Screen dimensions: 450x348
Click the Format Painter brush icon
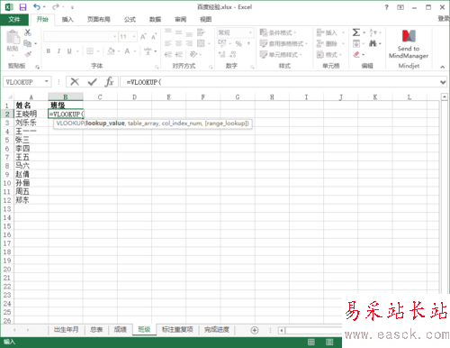28,54
